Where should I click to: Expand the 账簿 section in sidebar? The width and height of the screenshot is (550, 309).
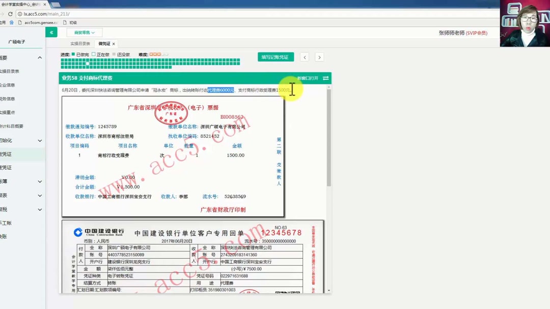tap(40, 181)
